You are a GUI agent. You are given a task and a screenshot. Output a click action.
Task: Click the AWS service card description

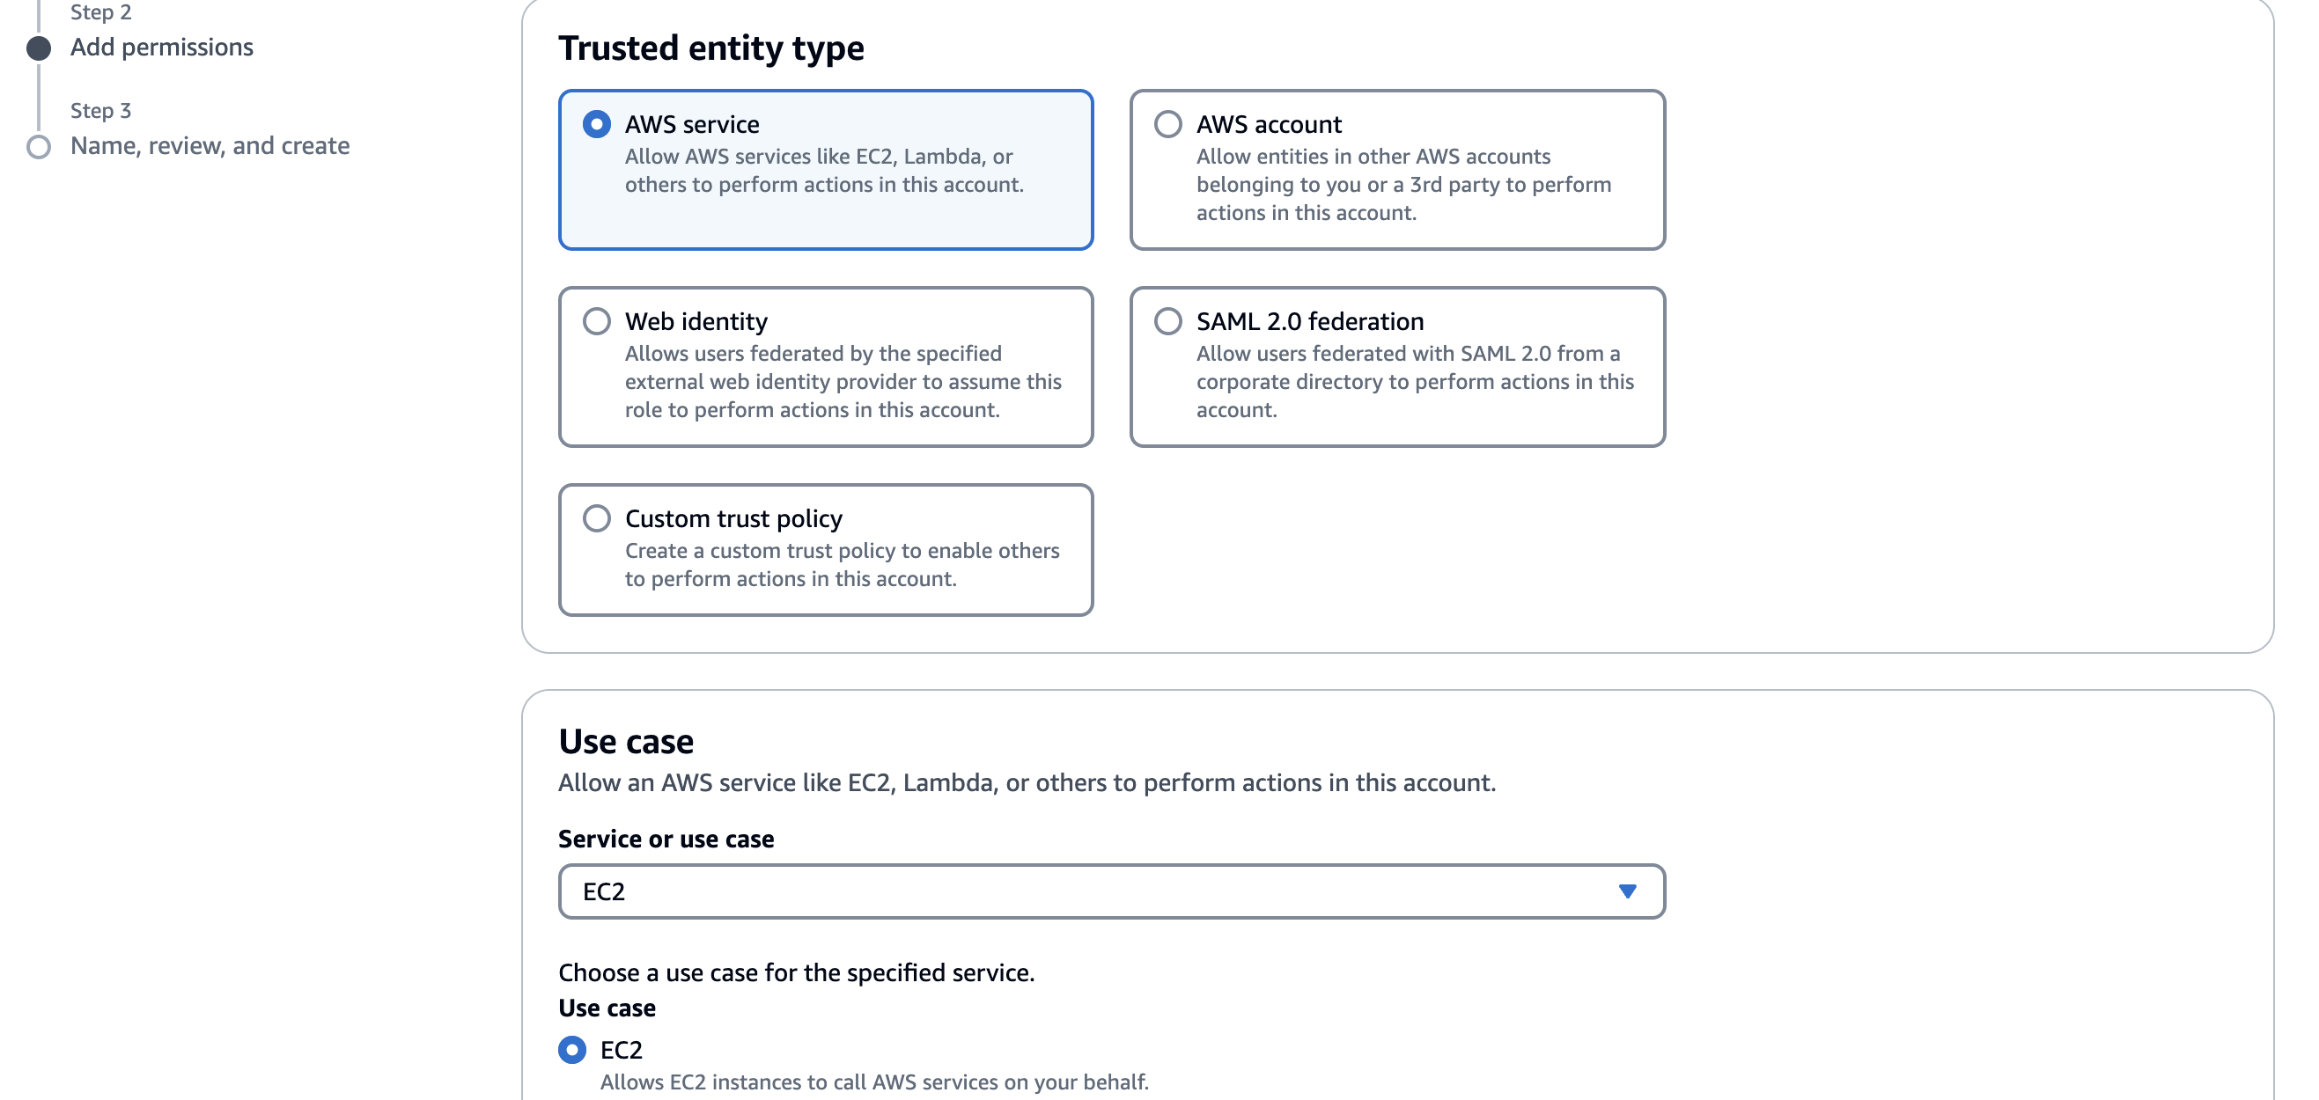[823, 171]
